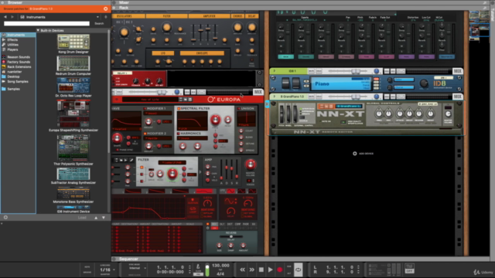
Task: Click the Mixer panel header
Action: 124,2
